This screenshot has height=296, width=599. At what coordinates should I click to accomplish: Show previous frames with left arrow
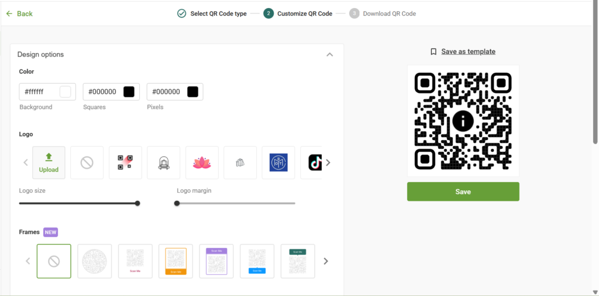[28, 262]
